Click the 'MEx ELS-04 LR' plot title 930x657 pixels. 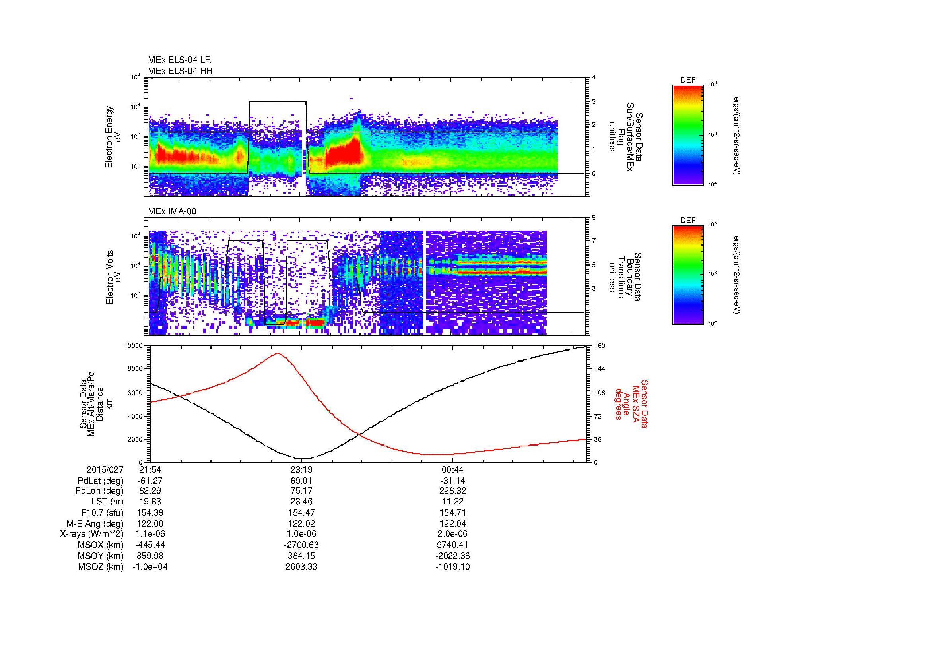(x=179, y=60)
